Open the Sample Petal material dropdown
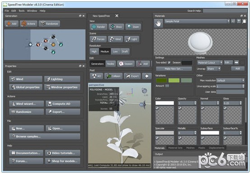The image size is (250, 174). (x=197, y=21)
